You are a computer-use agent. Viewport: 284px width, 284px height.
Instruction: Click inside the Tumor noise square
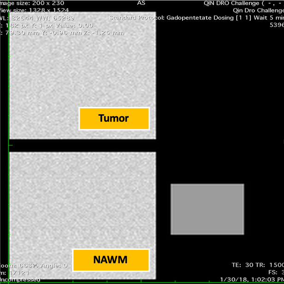[x=69, y=60]
